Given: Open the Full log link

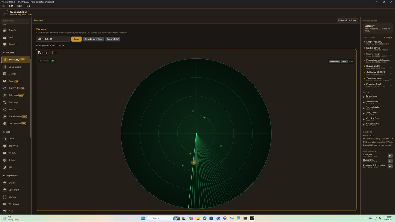Looking at the screenshot, I should pyautogui.click(x=388, y=38).
